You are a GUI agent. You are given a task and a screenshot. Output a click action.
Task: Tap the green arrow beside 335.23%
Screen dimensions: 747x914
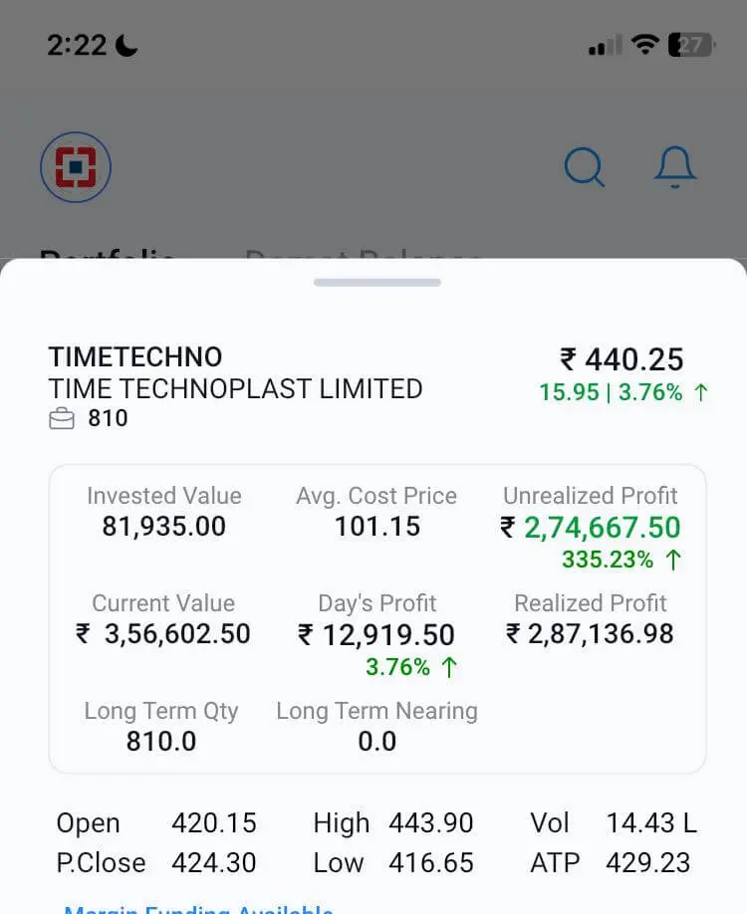tap(673, 560)
